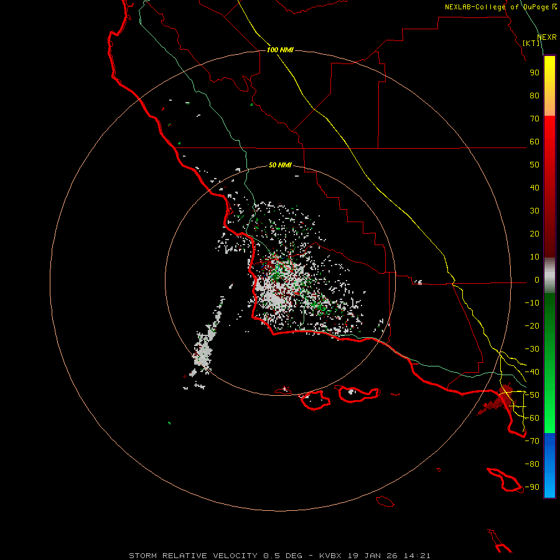Click the blue bottom segment of the color bar
The width and height of the screenshot is (560, 560).
coord(549,465)
